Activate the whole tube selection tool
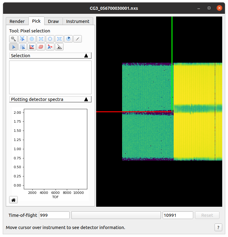This screenshot has width=228, height=237. [23, 47]
